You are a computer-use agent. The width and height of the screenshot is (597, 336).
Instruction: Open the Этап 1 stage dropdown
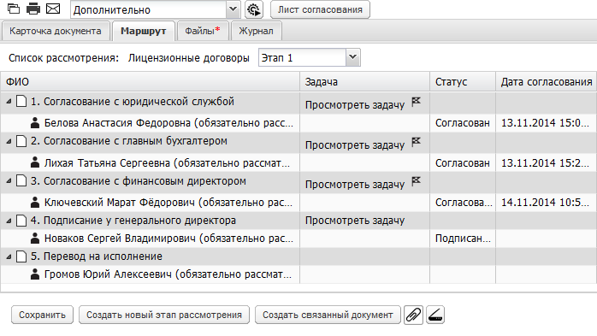click(x=353, y=57)
